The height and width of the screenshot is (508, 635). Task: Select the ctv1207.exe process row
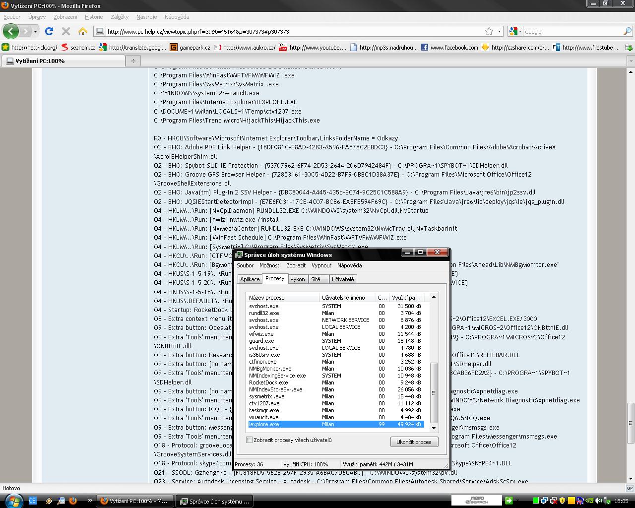click(x=336, y=403)
